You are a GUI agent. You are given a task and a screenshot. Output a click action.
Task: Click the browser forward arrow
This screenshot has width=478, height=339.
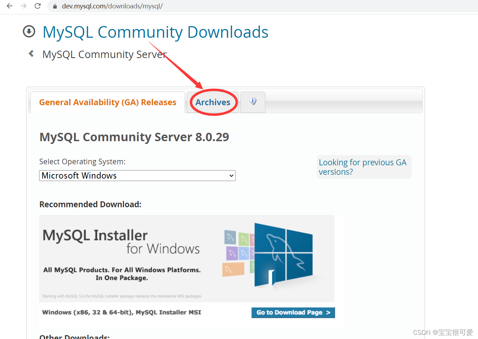pyautogui.click(x=23, y=6)
